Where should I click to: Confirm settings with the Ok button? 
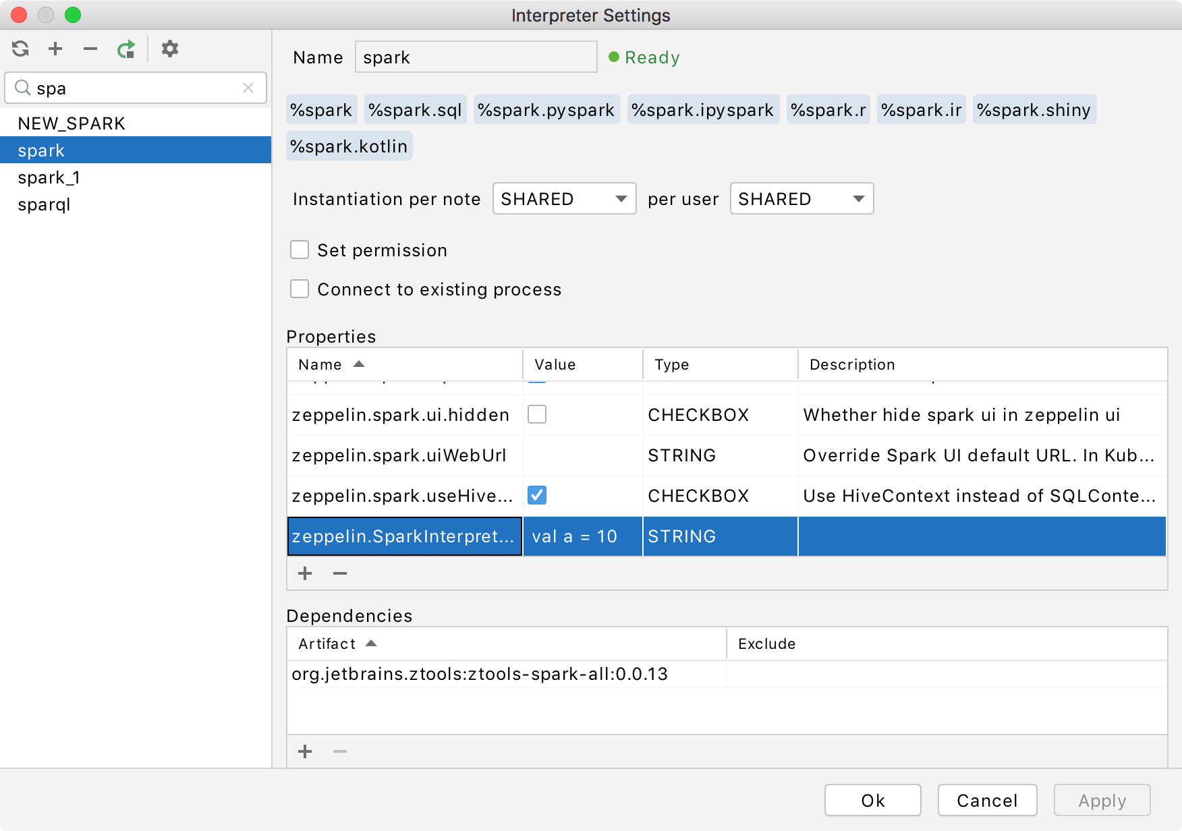[x=872, y=800]
